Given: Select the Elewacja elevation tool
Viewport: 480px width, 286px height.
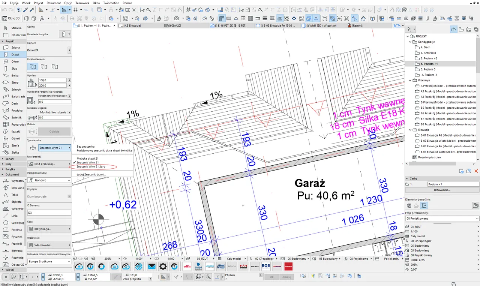Looking at the screenshot, I should click(x=13, y=251).
